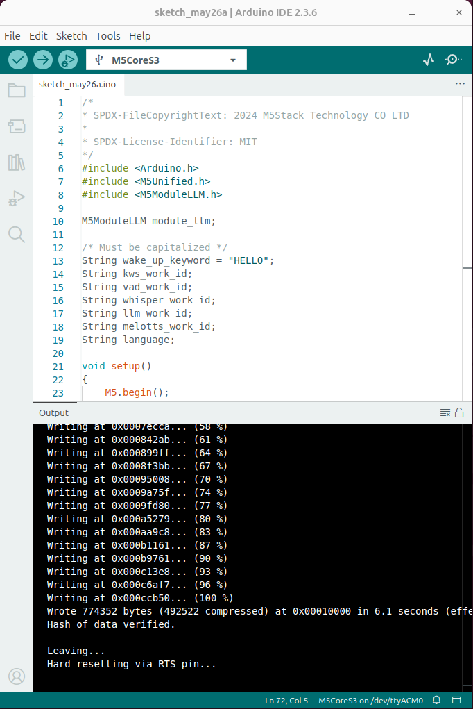Open the Search sidebar panel
Screen dimensions: 473x709
click(x=17, y=234)
